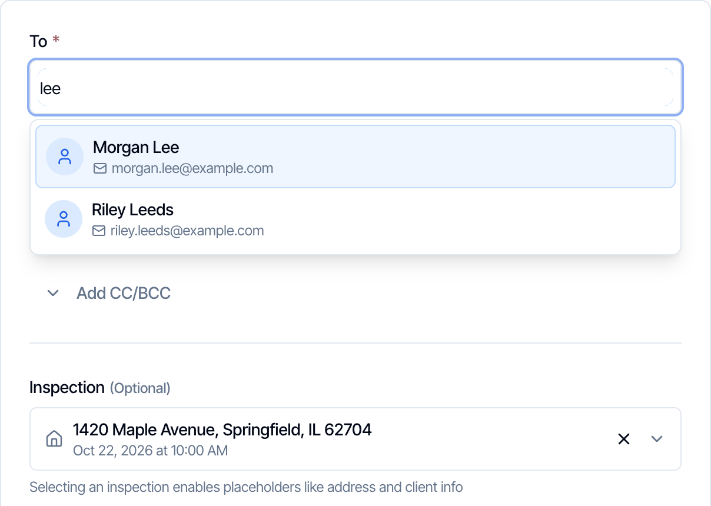Click Oct 22, 2026 at 10:00 AM text
This screenshot has height=506, width=711.
pos(150,451)
